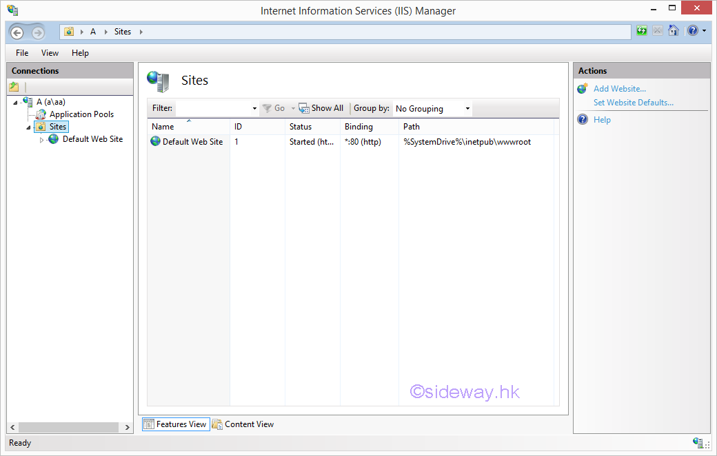Click the Home icon in address bar
717x456 pixels.
coord(674,31)
